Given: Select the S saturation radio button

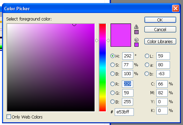Looking at the screenshot, I should point(112,65).
